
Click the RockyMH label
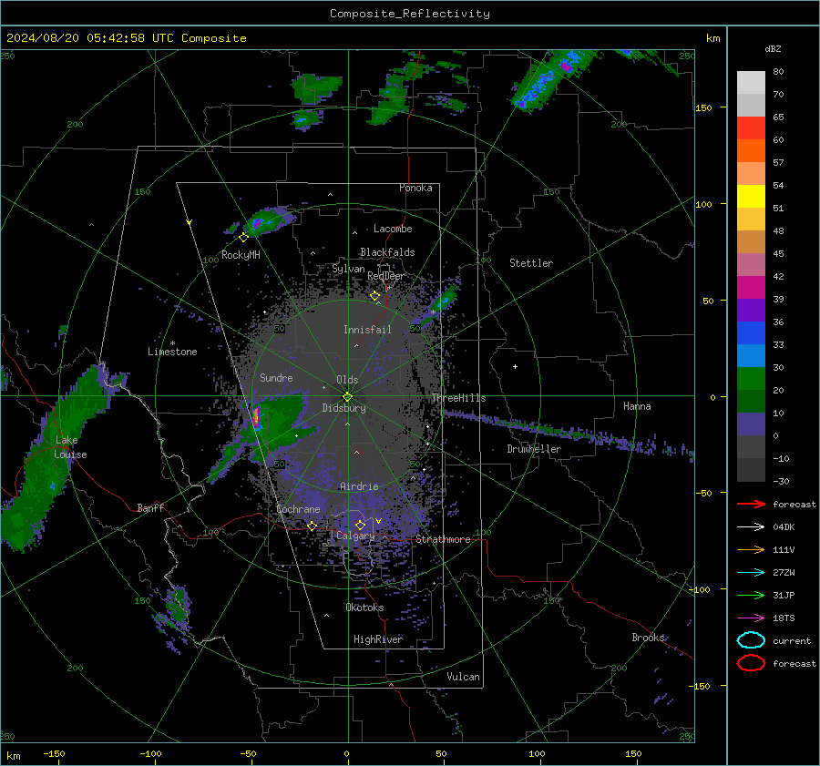pyautogui.click(x=241, y=255)
